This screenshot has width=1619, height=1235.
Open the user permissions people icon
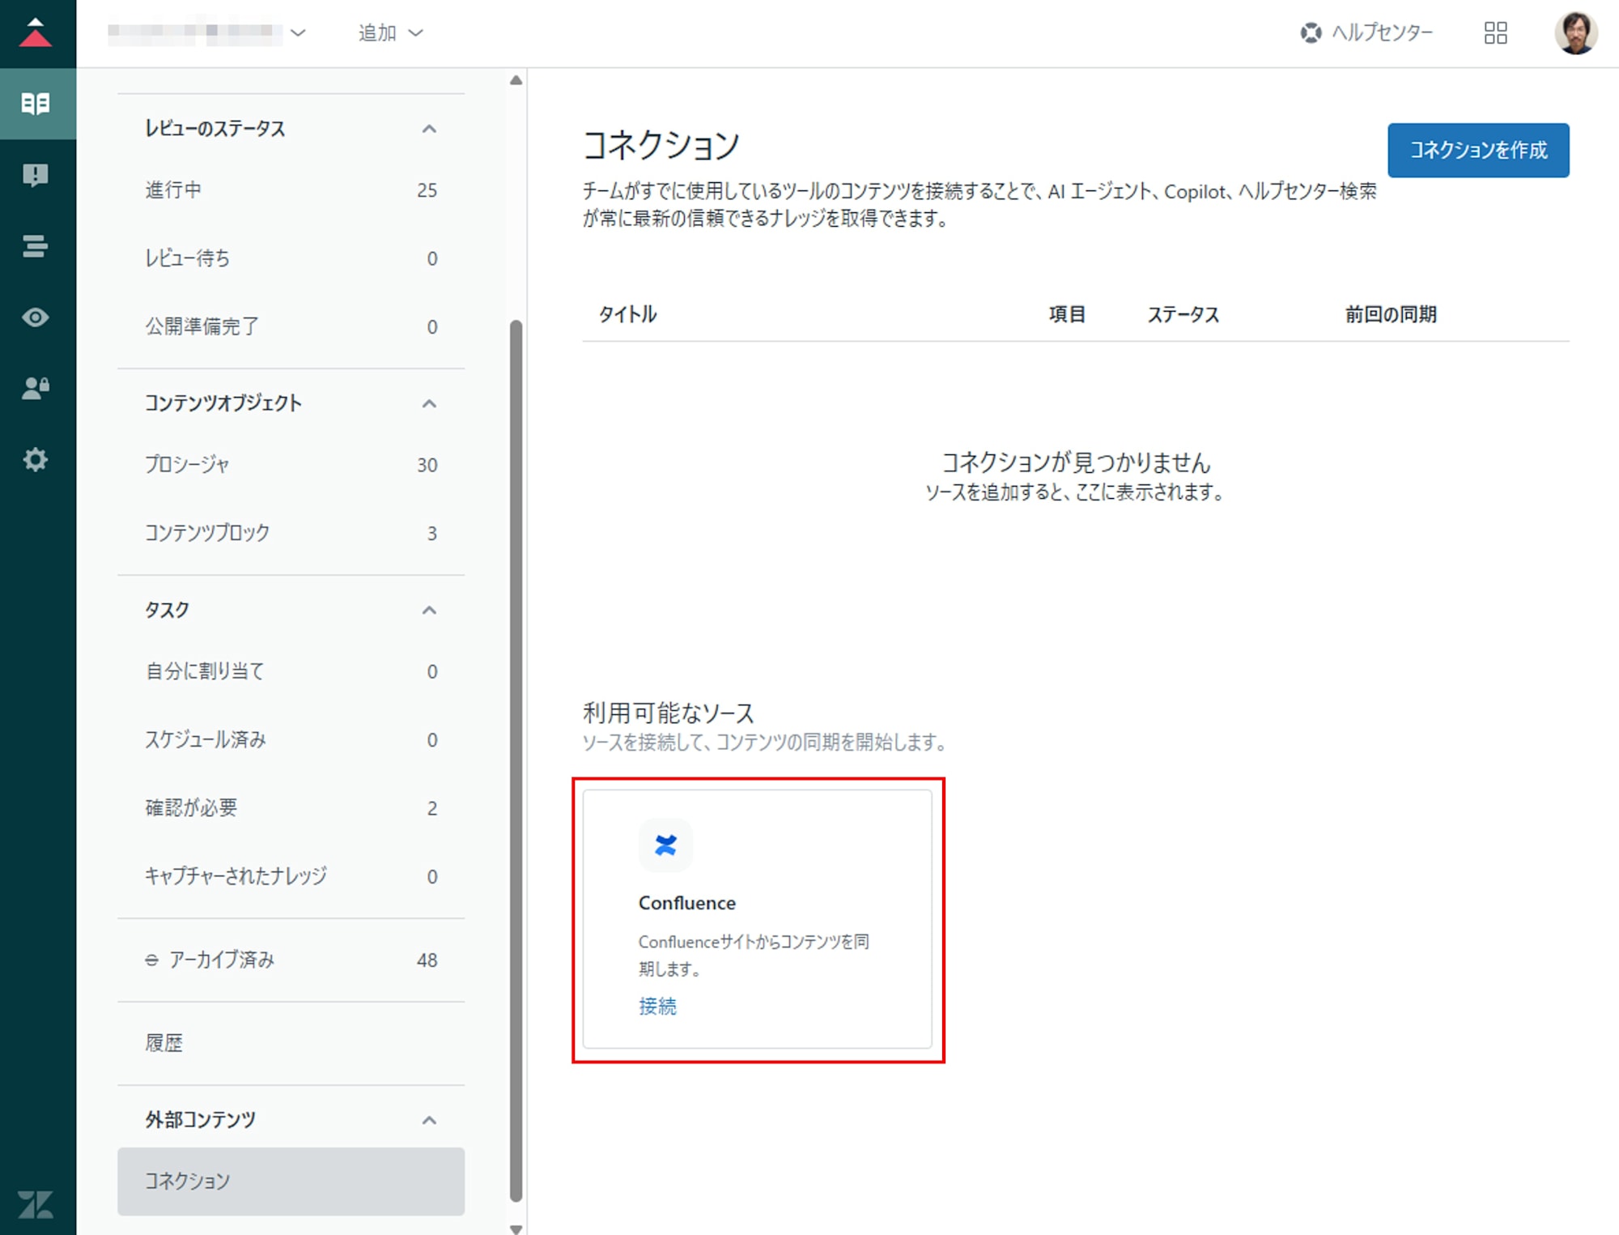[x=36, y=388]
